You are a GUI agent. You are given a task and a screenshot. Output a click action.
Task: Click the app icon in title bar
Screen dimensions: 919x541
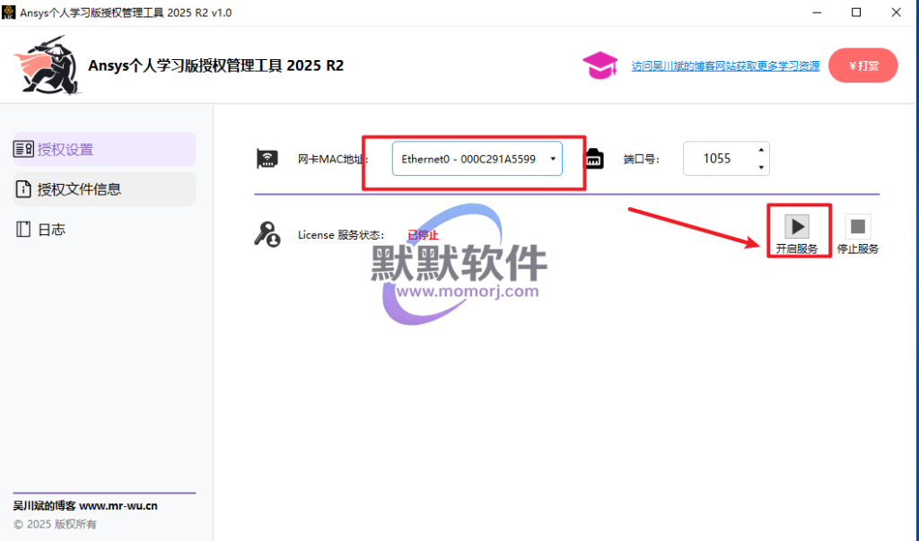[10, 13]
